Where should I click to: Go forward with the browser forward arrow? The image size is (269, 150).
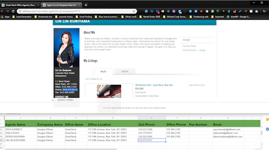pos(8,11)
